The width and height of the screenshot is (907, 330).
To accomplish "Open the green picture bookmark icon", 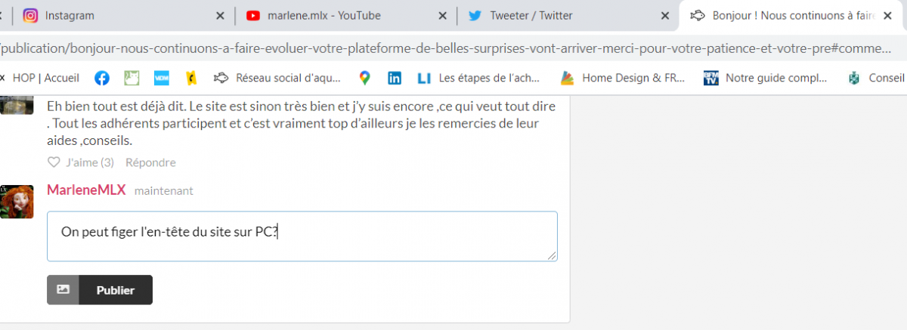I will pos(132,77).
